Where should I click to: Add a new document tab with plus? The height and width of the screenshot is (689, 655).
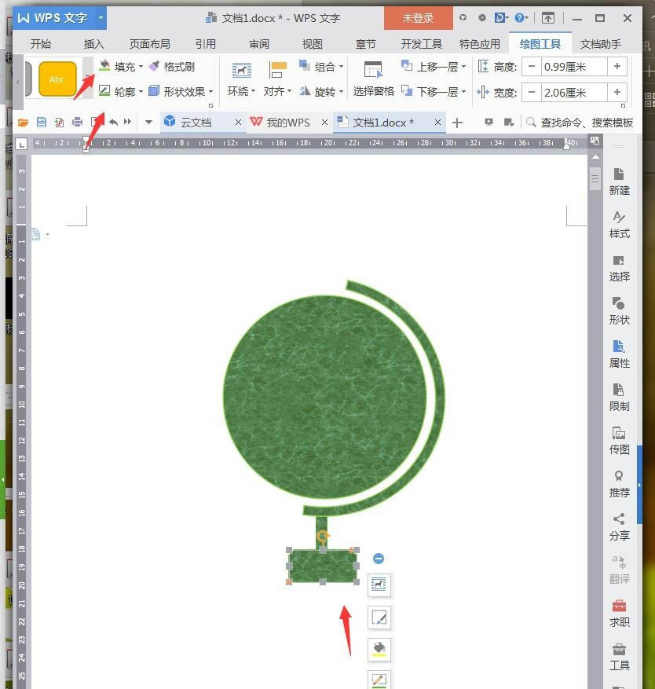click(x=457, y=123)
